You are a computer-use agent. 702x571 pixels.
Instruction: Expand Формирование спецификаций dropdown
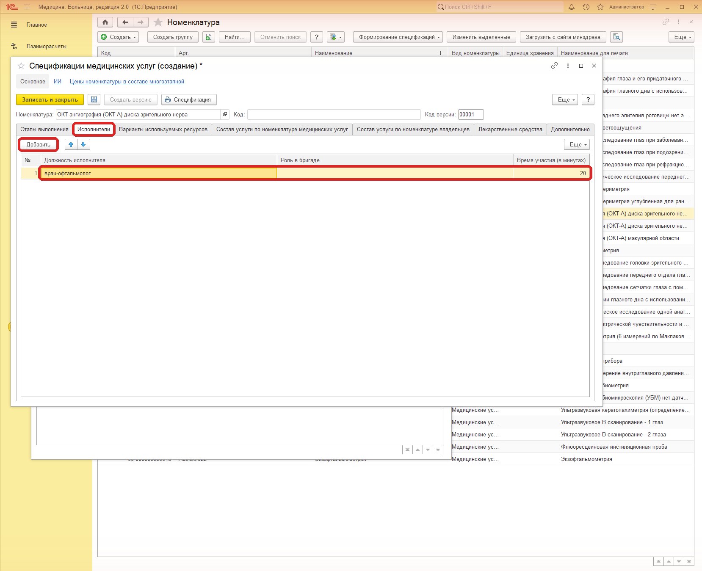[x=398, y=37]
